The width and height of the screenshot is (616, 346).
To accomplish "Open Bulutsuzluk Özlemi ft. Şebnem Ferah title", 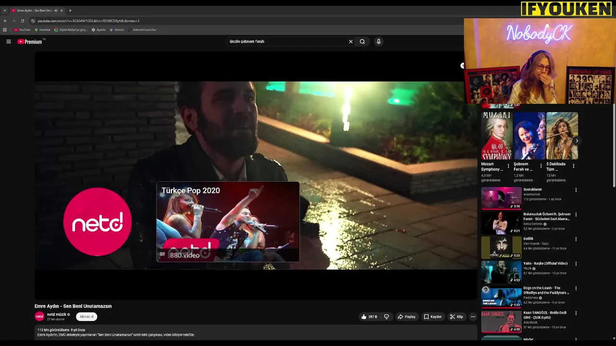I will click(x=547, y=216).
